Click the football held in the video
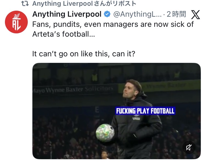Viewport: 206px width, 163px height. 105,132
